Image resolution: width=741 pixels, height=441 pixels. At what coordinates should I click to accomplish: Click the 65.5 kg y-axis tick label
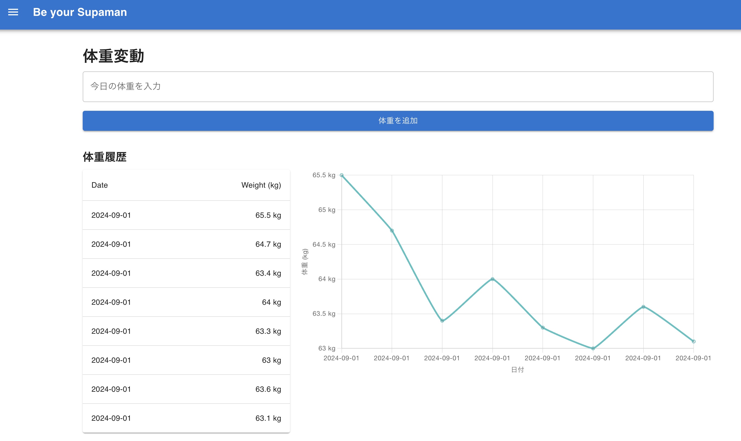pyautogui.click(x=324, y=175)
